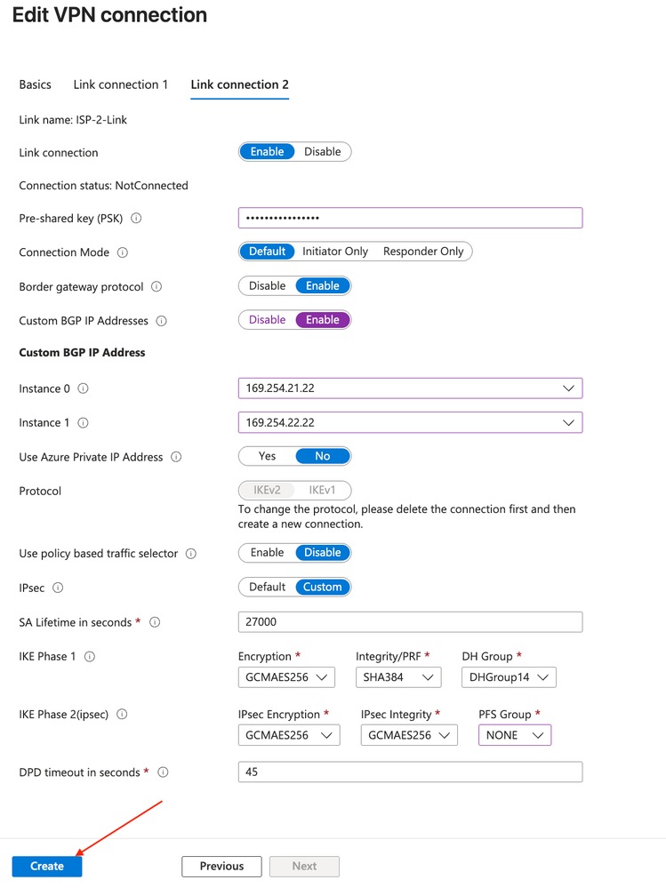Enable Border gateway protocol
The height and width of the screenshot is (888, 666).
(322, 286)
